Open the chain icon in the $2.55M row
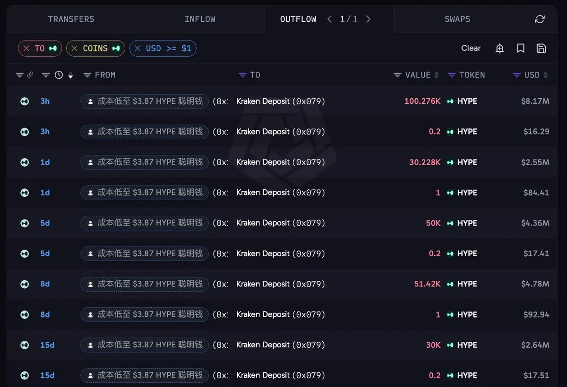 pos(25,162)
